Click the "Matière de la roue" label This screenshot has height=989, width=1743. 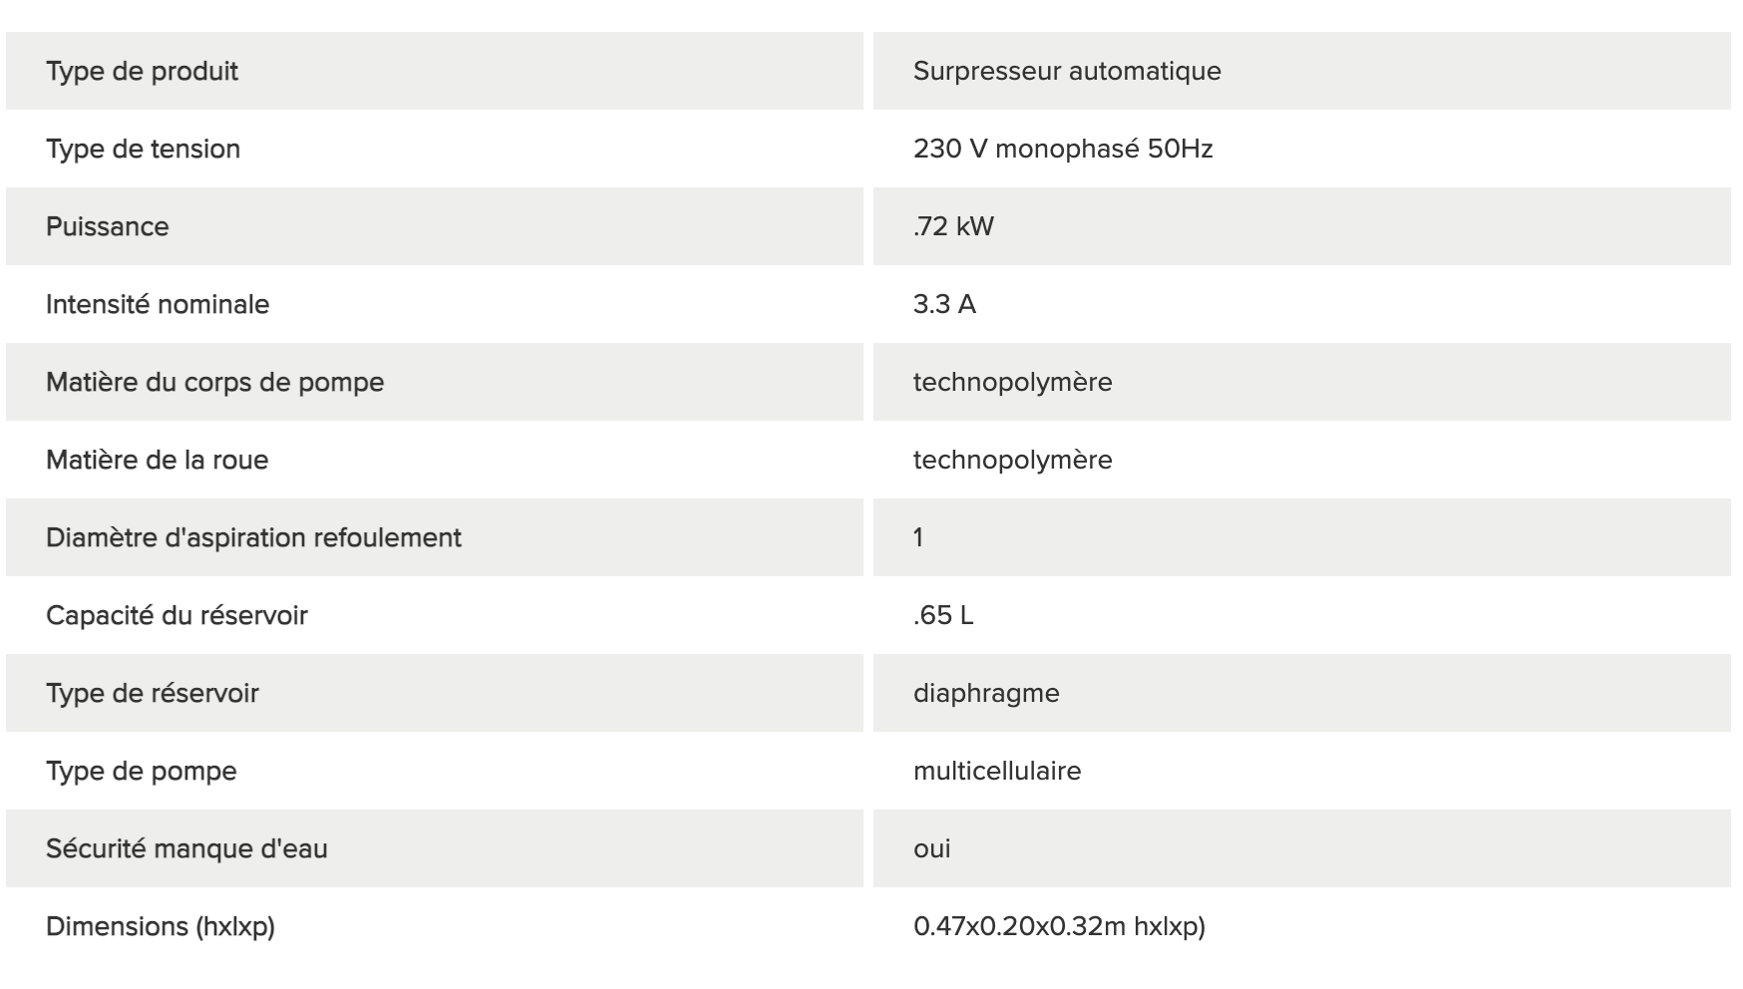click(157, 460)
